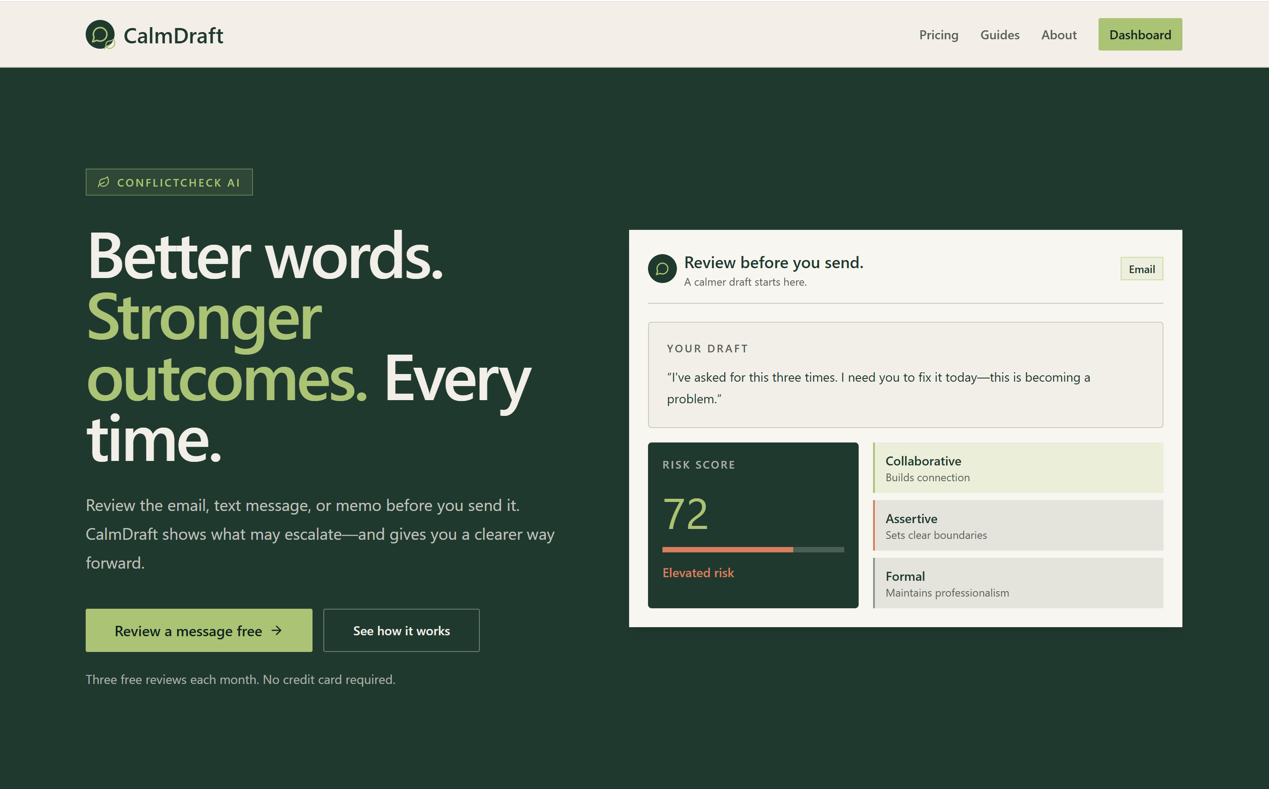Click the Risk Score progress bar
Viewport: 1269px width, 789px height.
coord(753,550)
